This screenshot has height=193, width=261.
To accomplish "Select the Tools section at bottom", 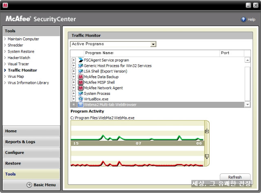I will point(31,174).
